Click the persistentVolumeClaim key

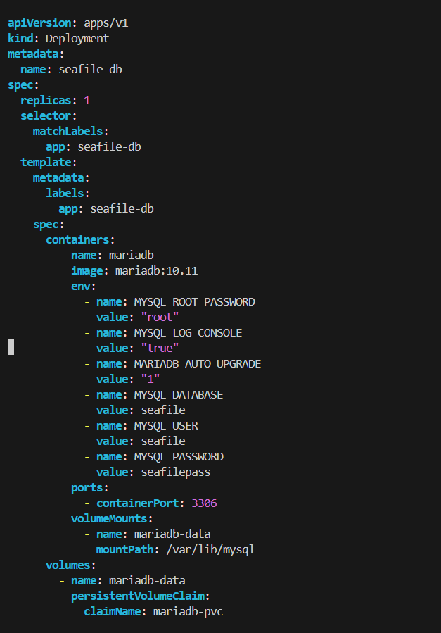click(x=137, y=596)
